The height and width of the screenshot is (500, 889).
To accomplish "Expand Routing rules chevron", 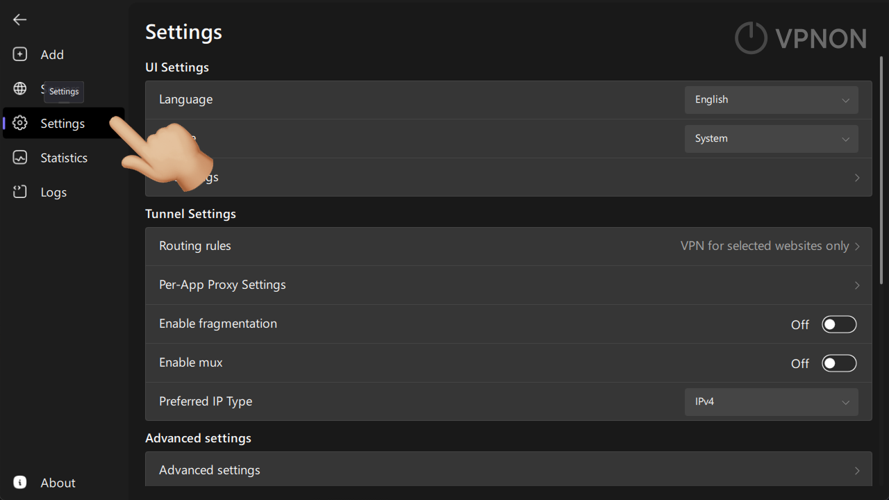I will click(857, 247).
